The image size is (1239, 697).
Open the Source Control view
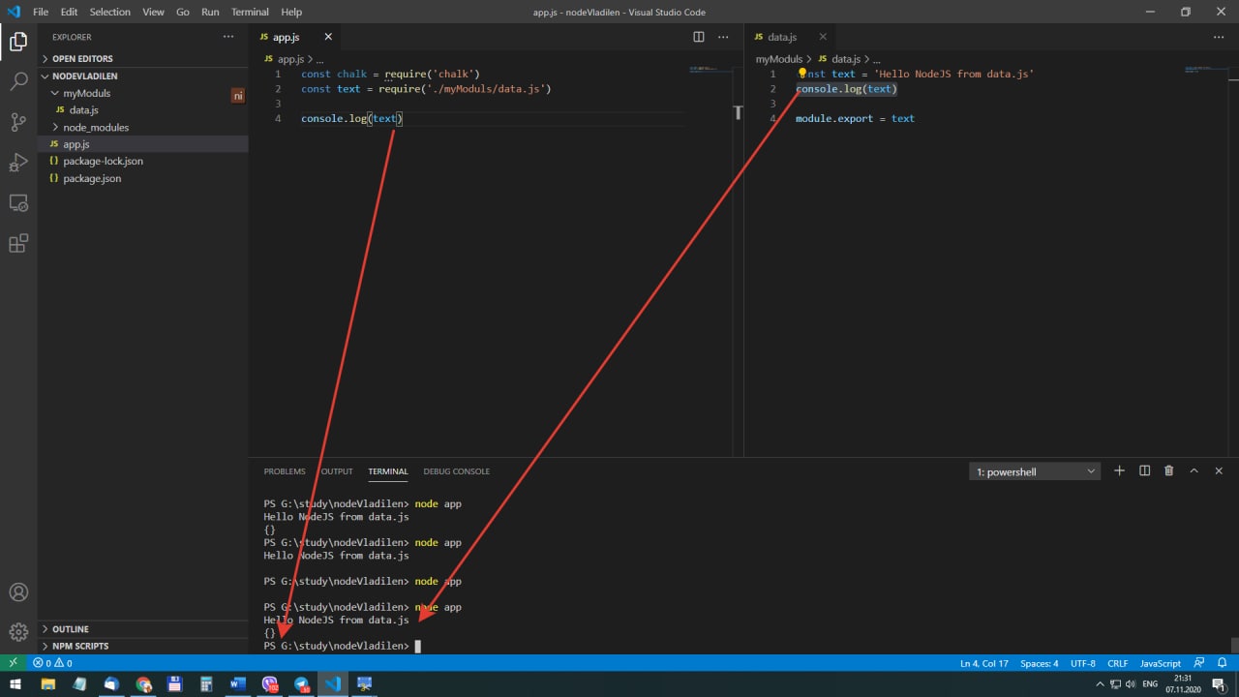click(x=18, y=122)
